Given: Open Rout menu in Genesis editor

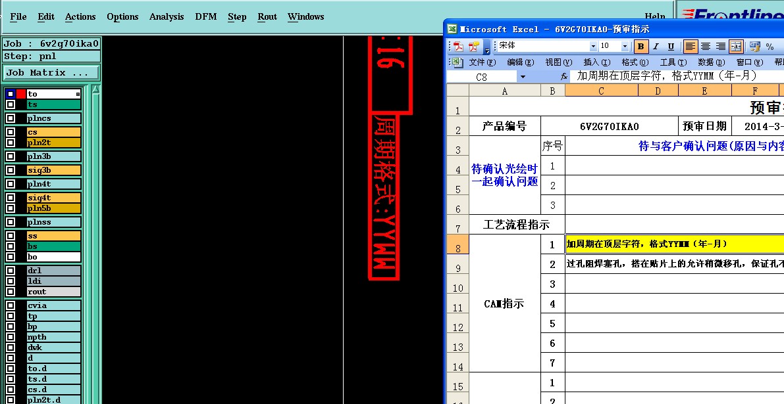Looking at the screenshot, I should (267, 16).
